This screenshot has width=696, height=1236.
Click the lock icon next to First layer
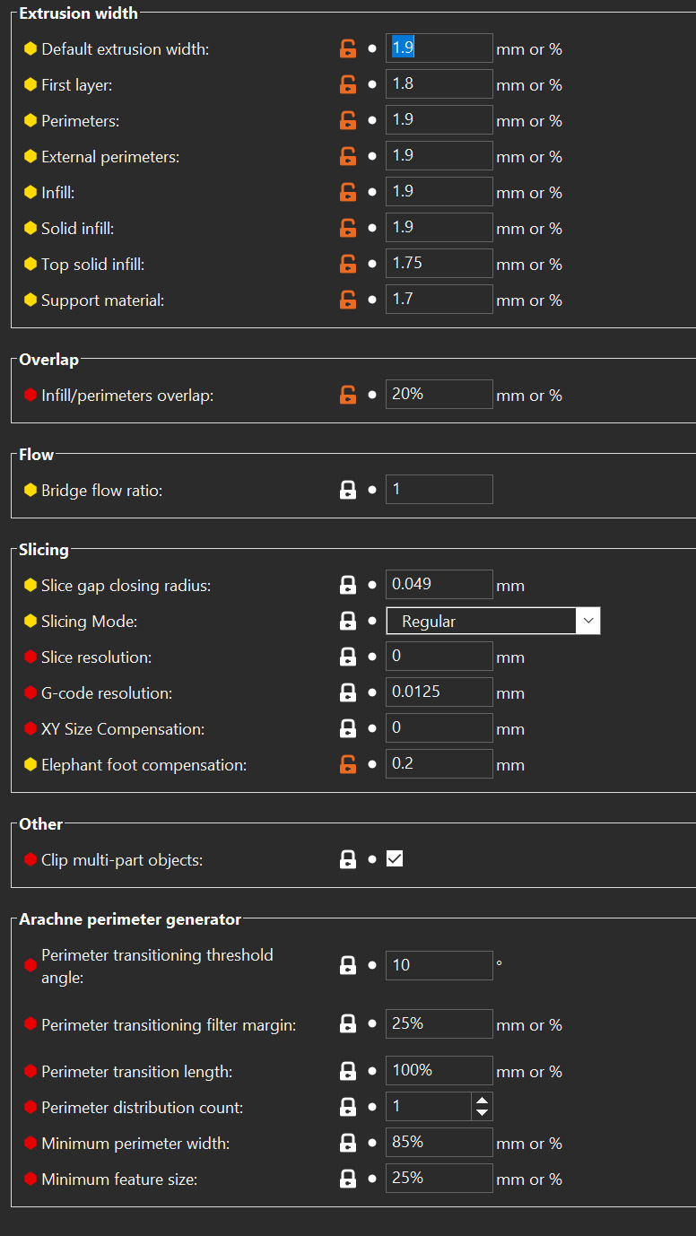pyautogui.click(x=347, y=84)
